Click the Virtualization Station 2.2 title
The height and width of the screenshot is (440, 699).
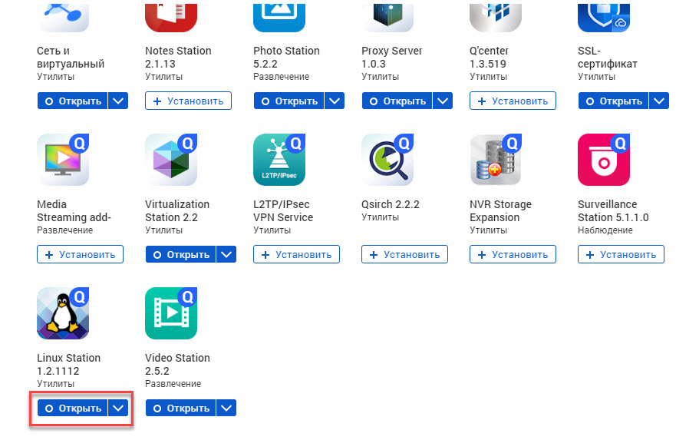click(177, 210)
